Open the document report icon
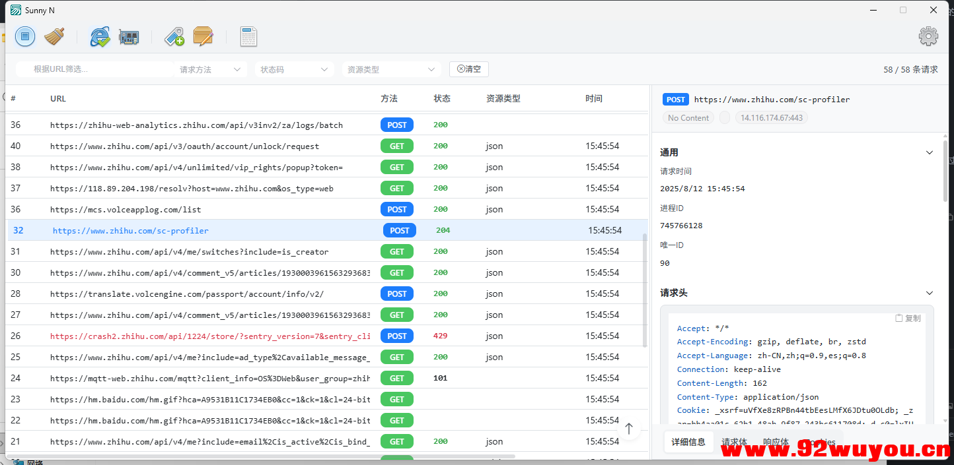 click(x=248, y=36)
